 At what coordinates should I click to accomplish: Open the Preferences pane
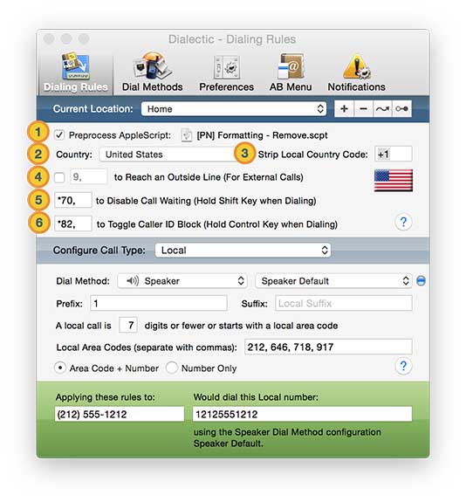point(226,73)
